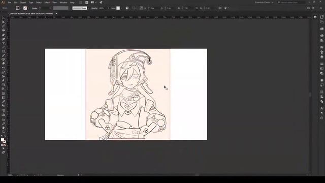Select the Pen tool in the toolbar
Image resolution: width=325 pixels, height=183 pixels.
coord(4,35)
